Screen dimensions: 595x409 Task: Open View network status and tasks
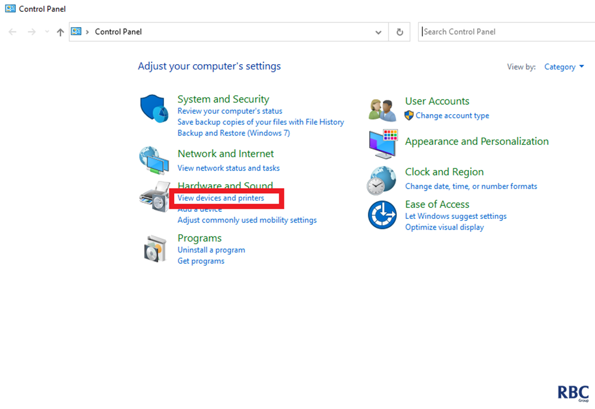pos(229,168)
